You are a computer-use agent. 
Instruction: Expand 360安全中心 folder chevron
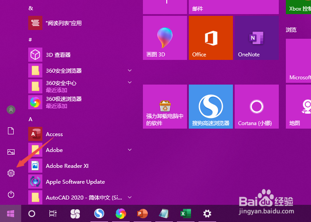[x=130, y=82]
